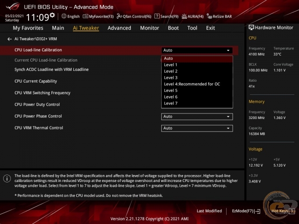Select CPU Power Phase Control label
The height and width of the screenshot is (224, 299).
coord(38,116)
